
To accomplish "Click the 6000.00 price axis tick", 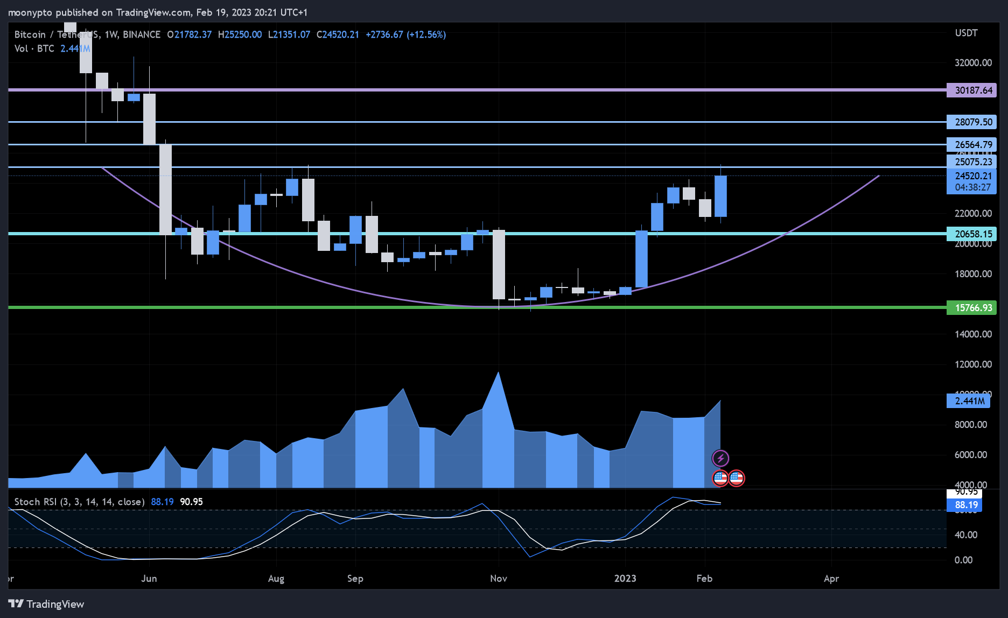I will pos(971,454).
